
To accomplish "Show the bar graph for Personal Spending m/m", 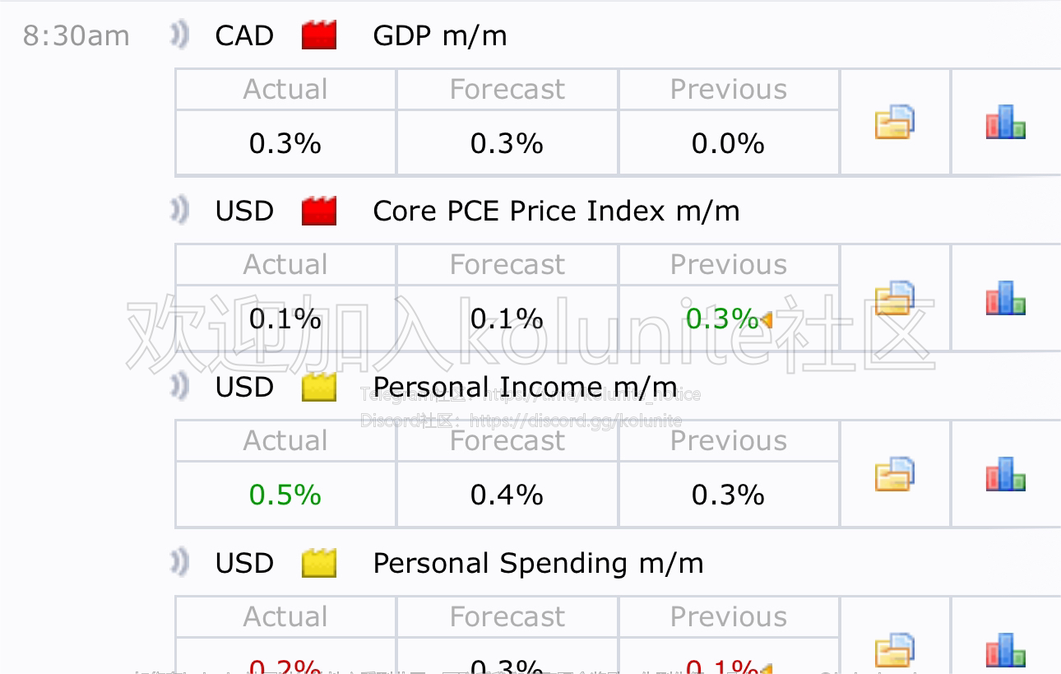I will point(1006,649).
